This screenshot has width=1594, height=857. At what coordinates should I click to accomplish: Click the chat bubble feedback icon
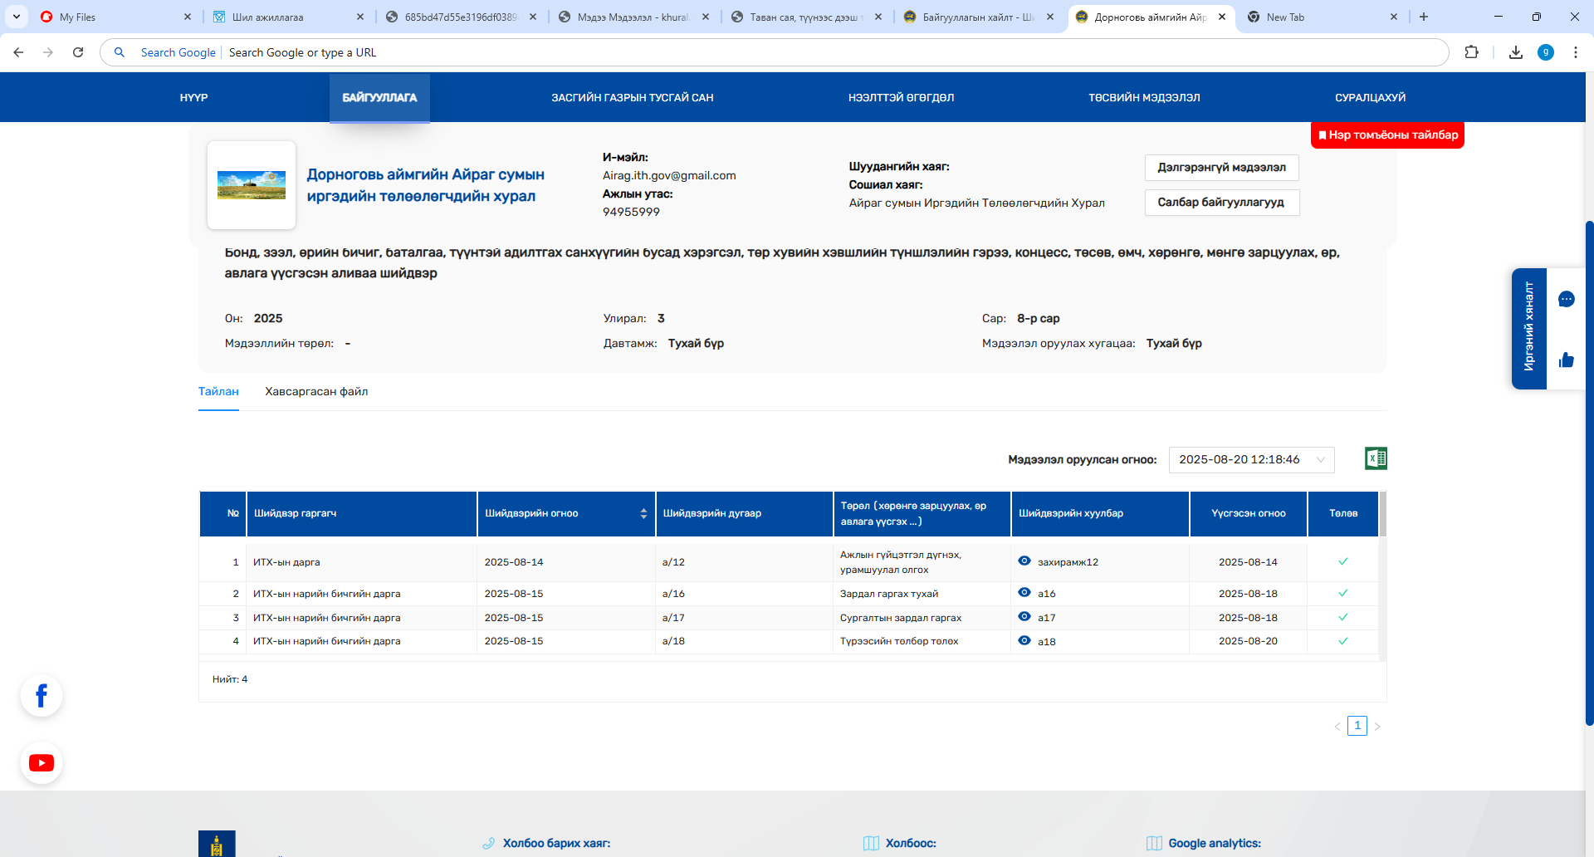pos(1567,300)
